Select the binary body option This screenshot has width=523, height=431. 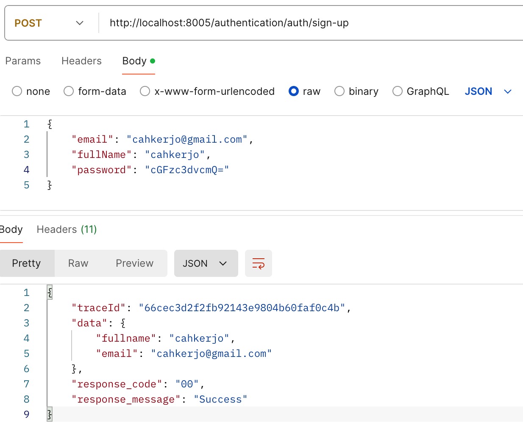pyautogui.click(x=356, y=91)
